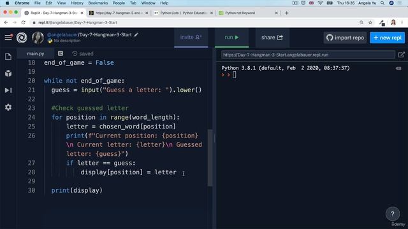Clear the console with eraser icon
The width and height of the screenshot is (408, 229).
coord(398,68)
